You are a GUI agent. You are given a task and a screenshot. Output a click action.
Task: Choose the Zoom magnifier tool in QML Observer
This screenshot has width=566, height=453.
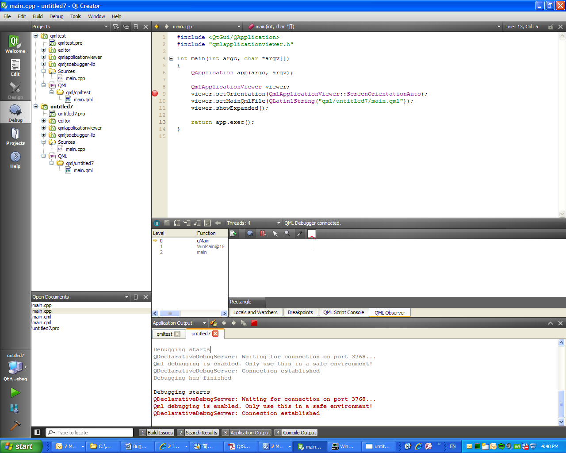point(287,233)
